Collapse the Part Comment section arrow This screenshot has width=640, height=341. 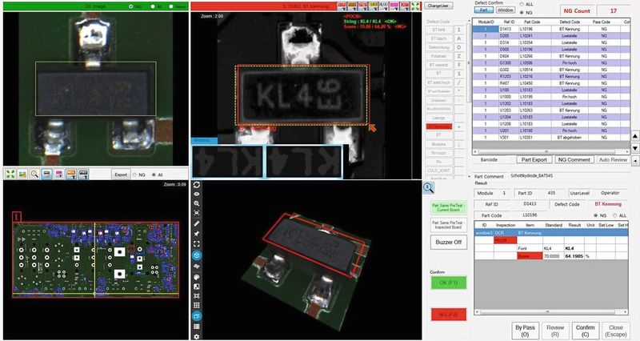coord(469,176)
